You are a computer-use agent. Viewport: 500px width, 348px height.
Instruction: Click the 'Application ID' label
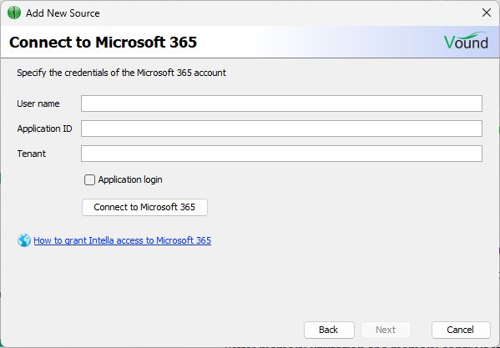coord(44,129)
